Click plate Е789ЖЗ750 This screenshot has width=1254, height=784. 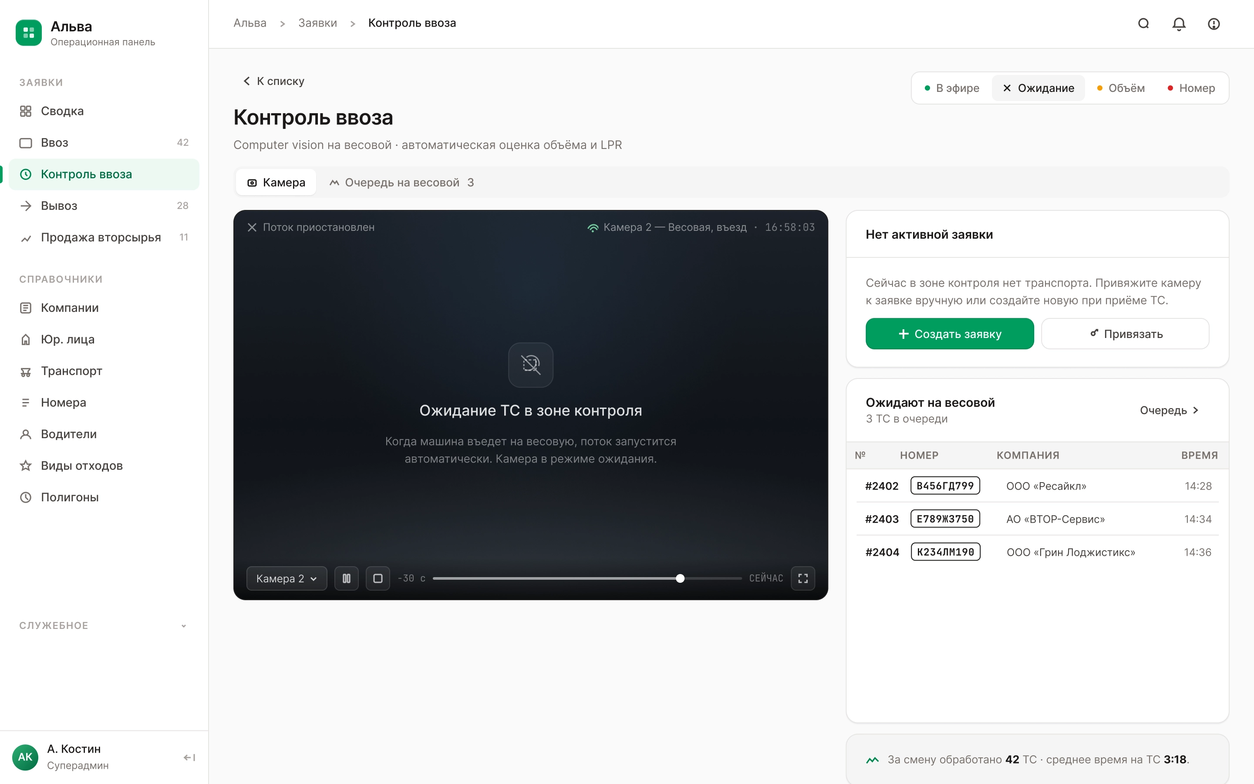[x=945, y=519]
